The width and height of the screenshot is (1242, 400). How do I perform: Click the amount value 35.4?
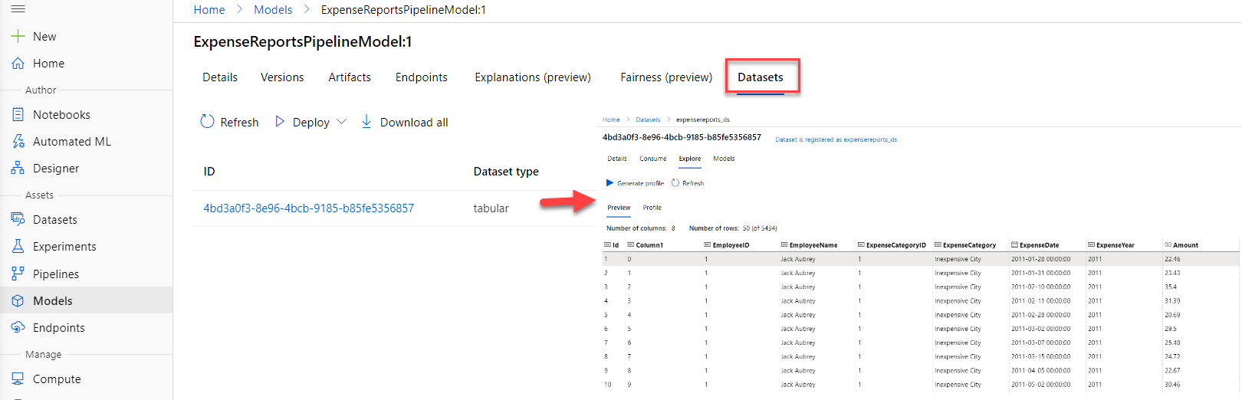1171,287
